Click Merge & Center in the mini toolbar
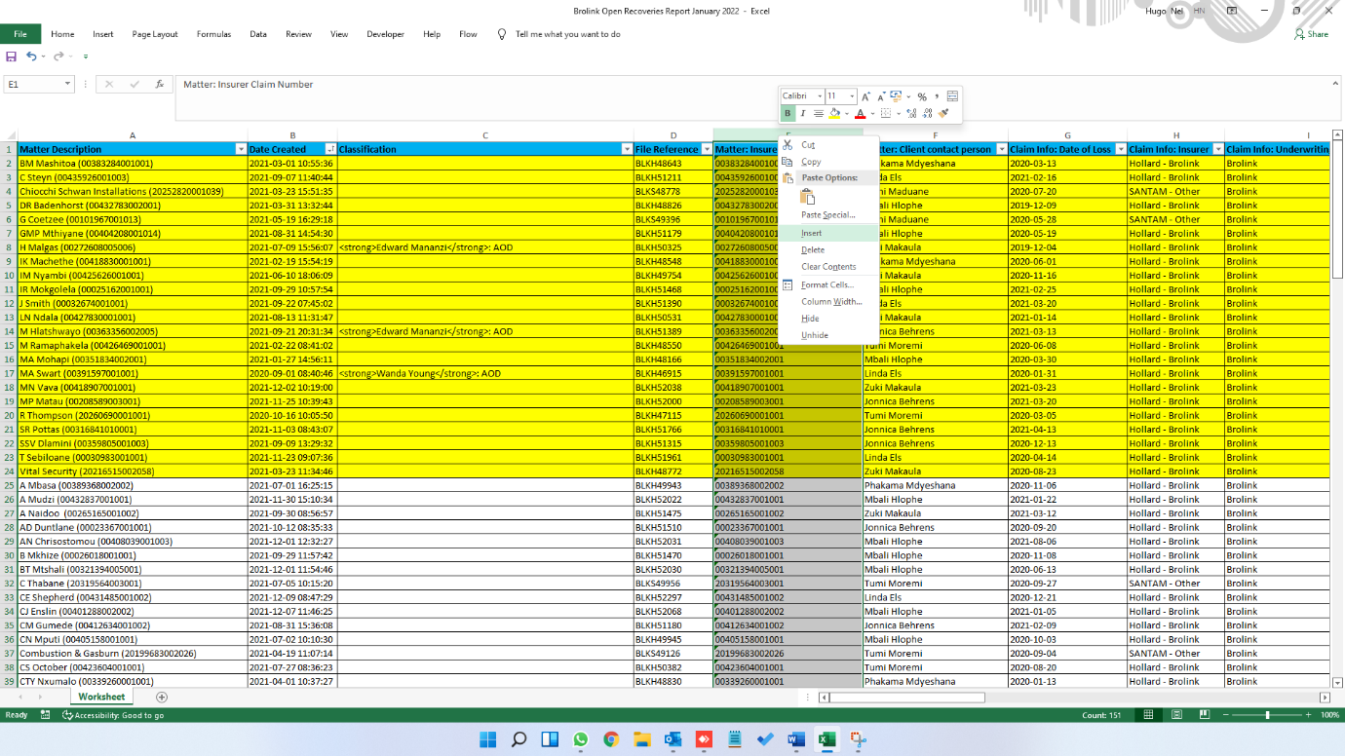This screenshot has height=756, width=1345. coord(952,96)
